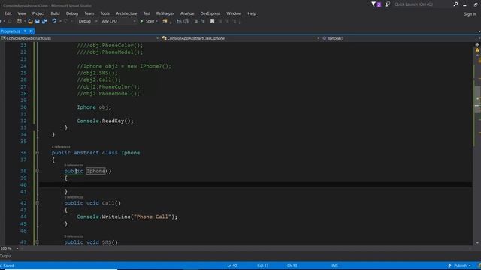Click inside the Quick Launch search field
Screen dimensions: 481x270
tap(422, 4)
